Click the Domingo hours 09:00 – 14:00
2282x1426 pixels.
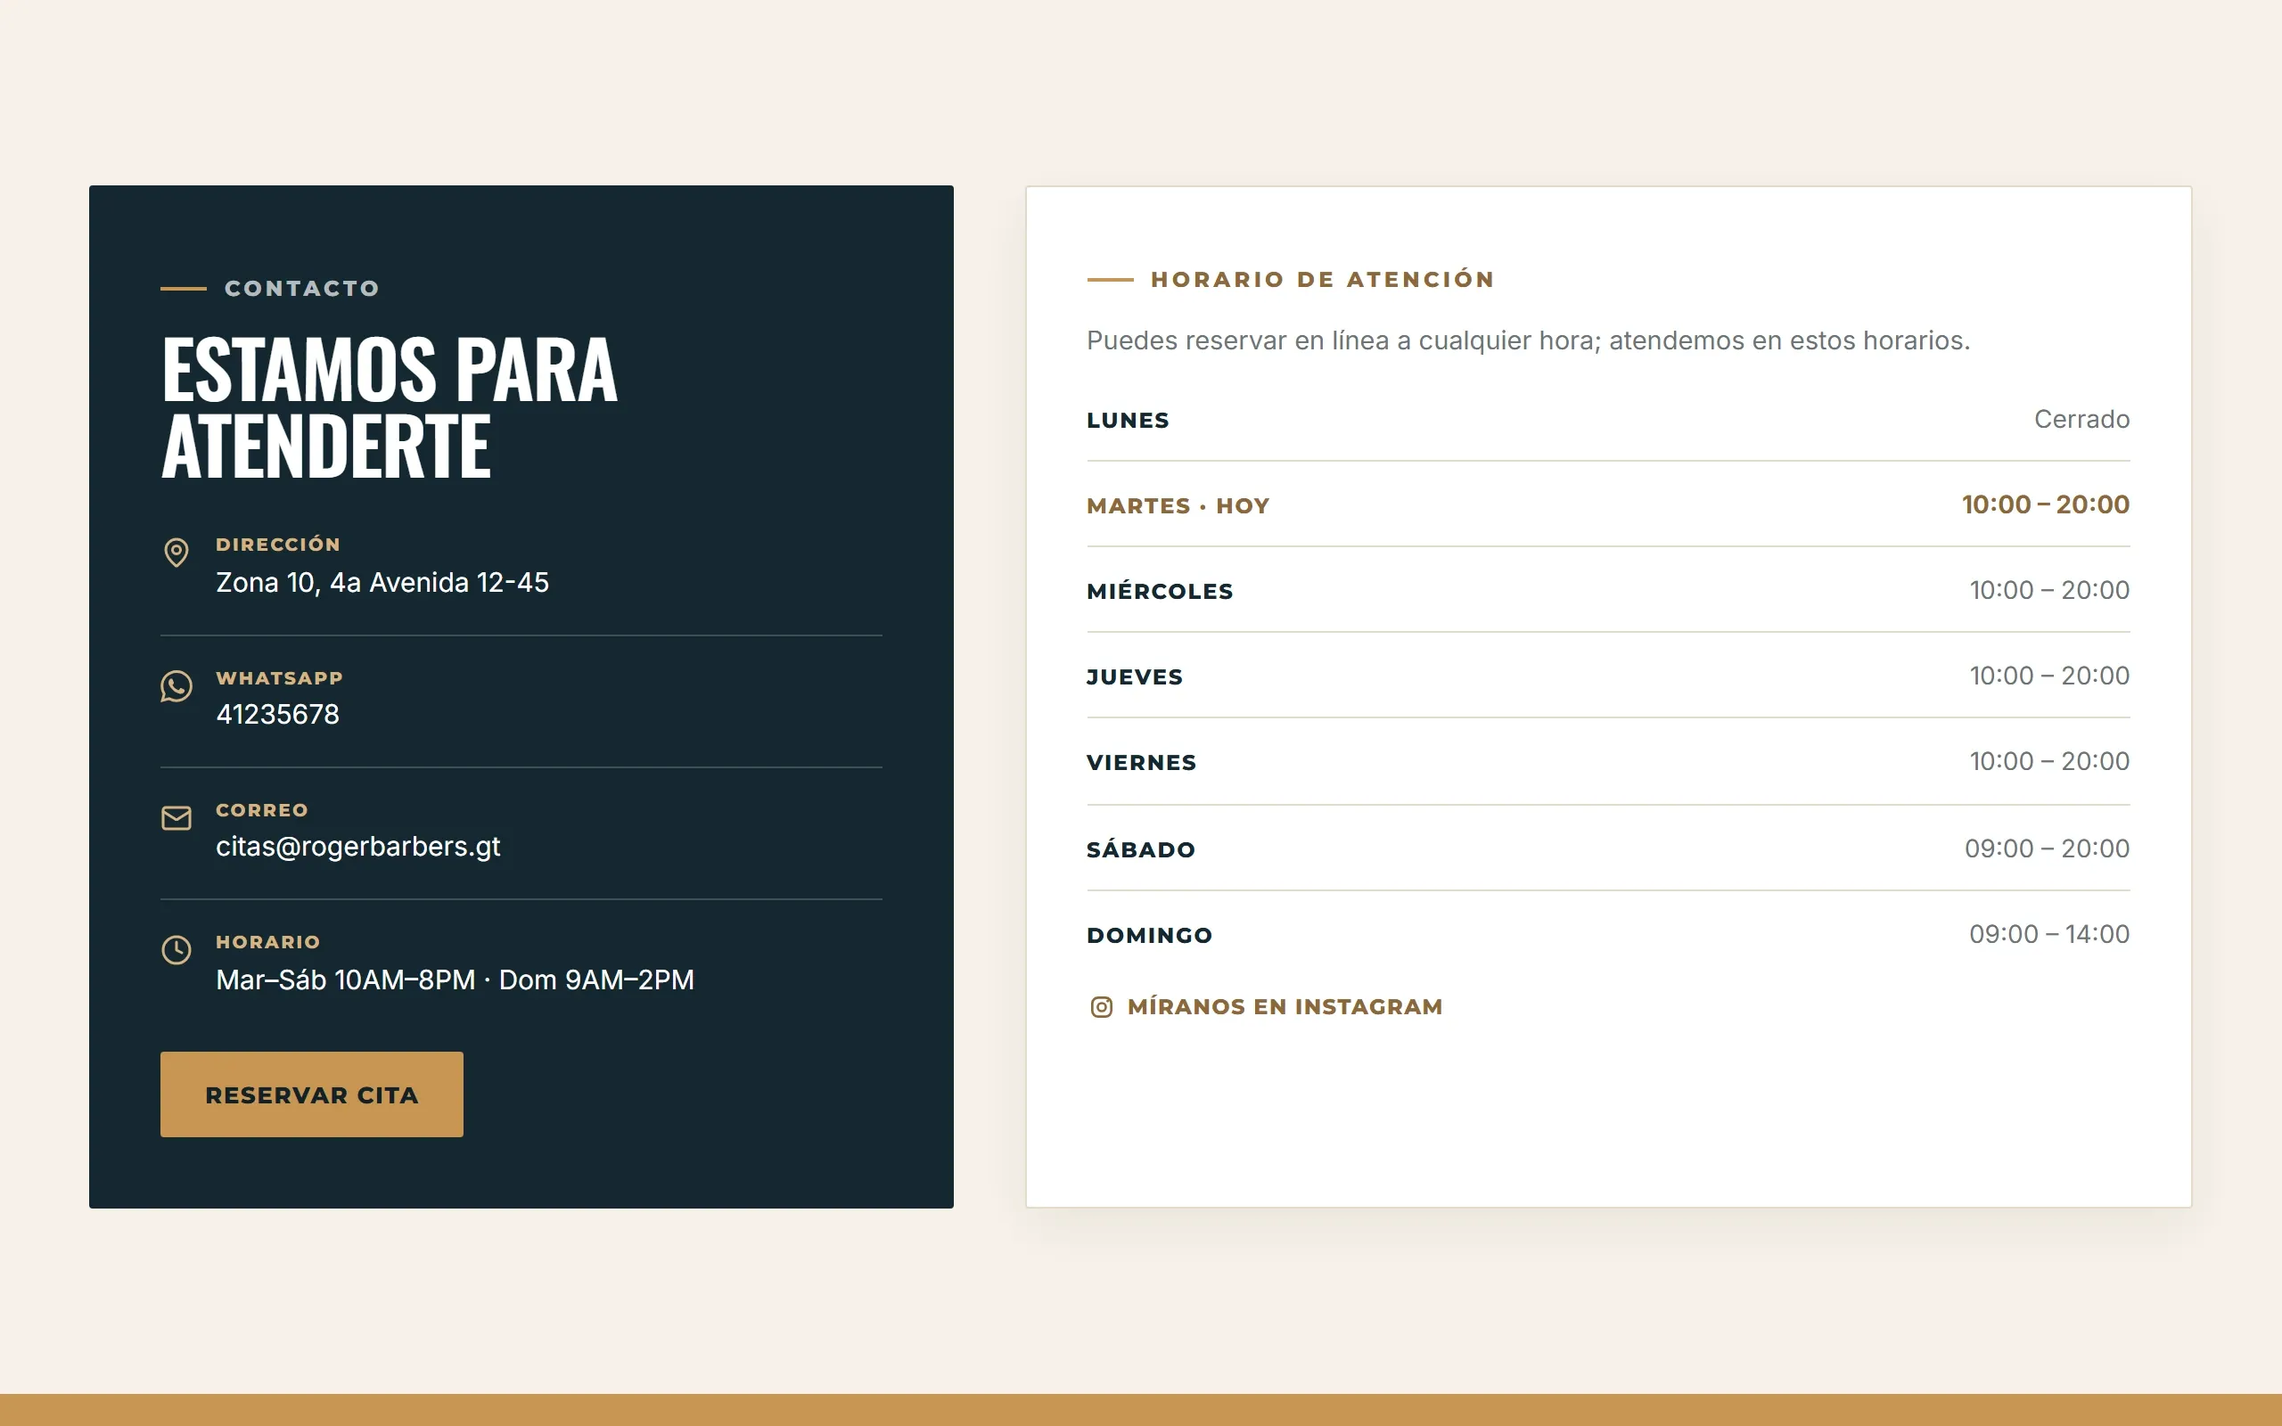point(2049,934)
